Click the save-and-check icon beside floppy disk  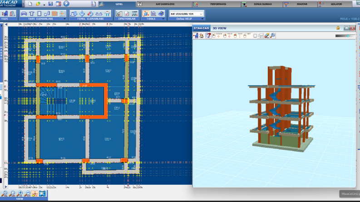tap(58, 4)
